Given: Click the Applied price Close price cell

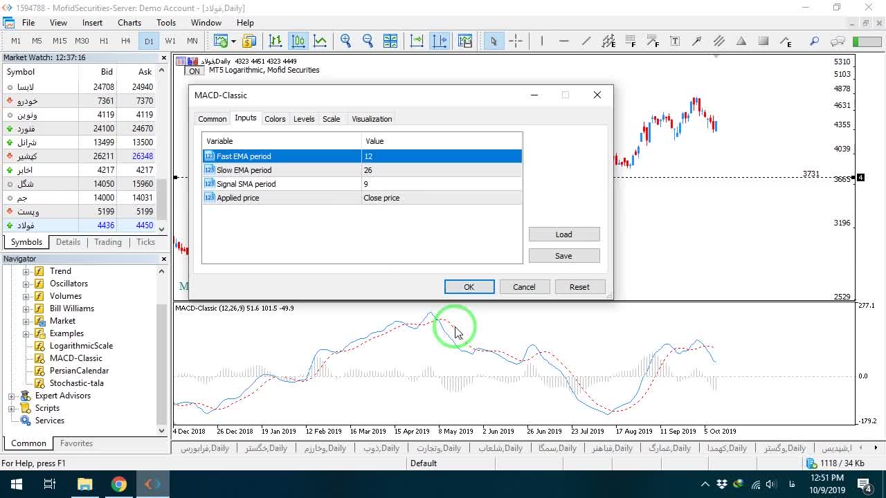Looking at the screenshot, I should (x=442, y=198).
